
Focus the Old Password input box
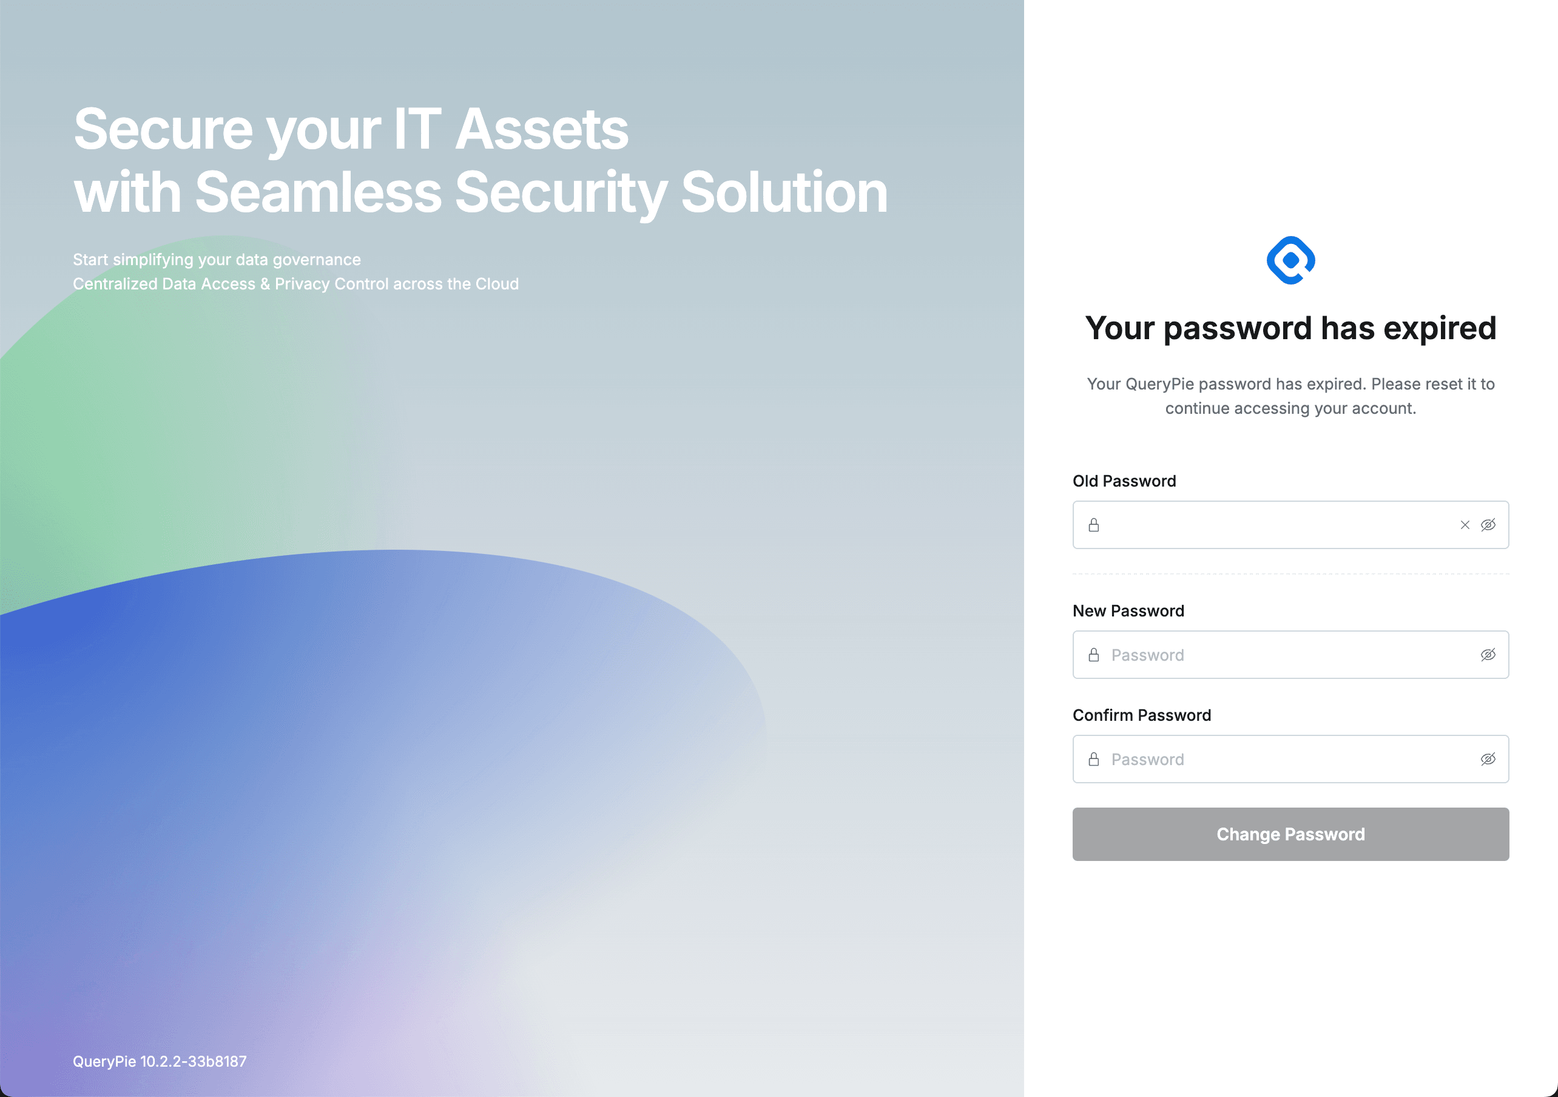[x=1276, y=525]
